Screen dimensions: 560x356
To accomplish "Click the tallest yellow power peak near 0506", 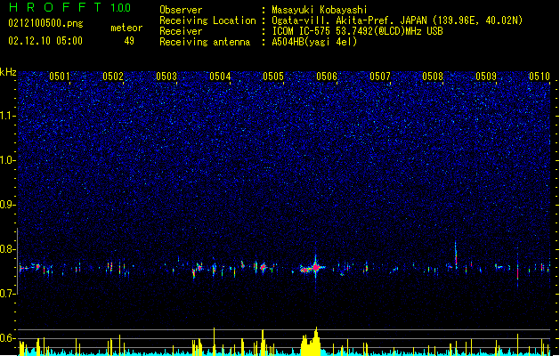I will pyautogui.click(x=316, y=341).
